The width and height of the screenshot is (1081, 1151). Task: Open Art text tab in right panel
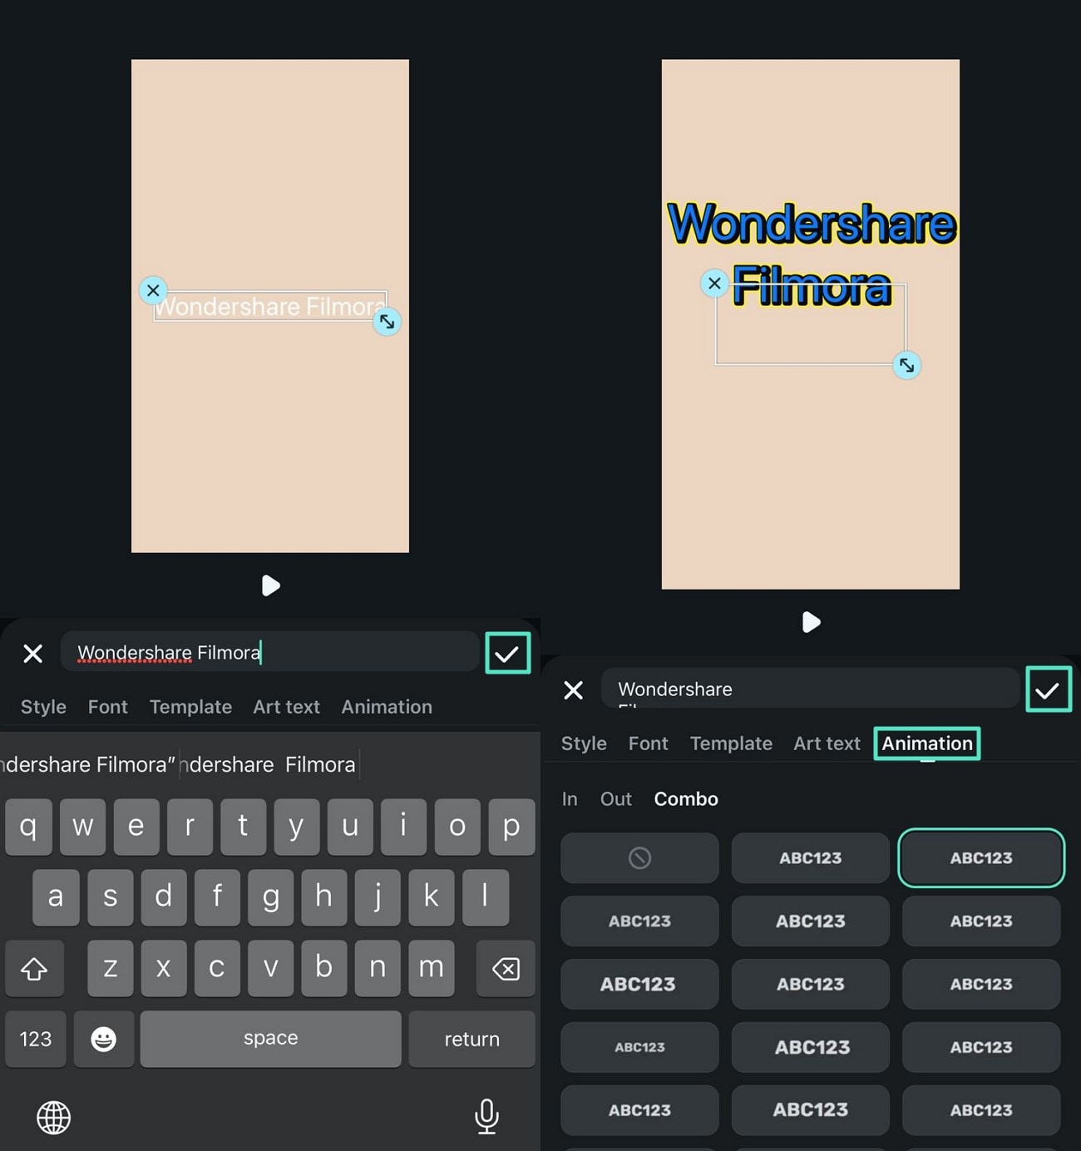coord(827,743)
